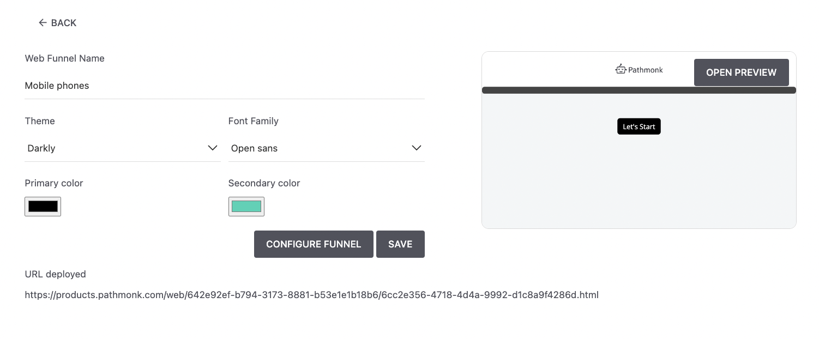
Task: Click the Pathmonk label in preview header
Action: coord(645,69)
